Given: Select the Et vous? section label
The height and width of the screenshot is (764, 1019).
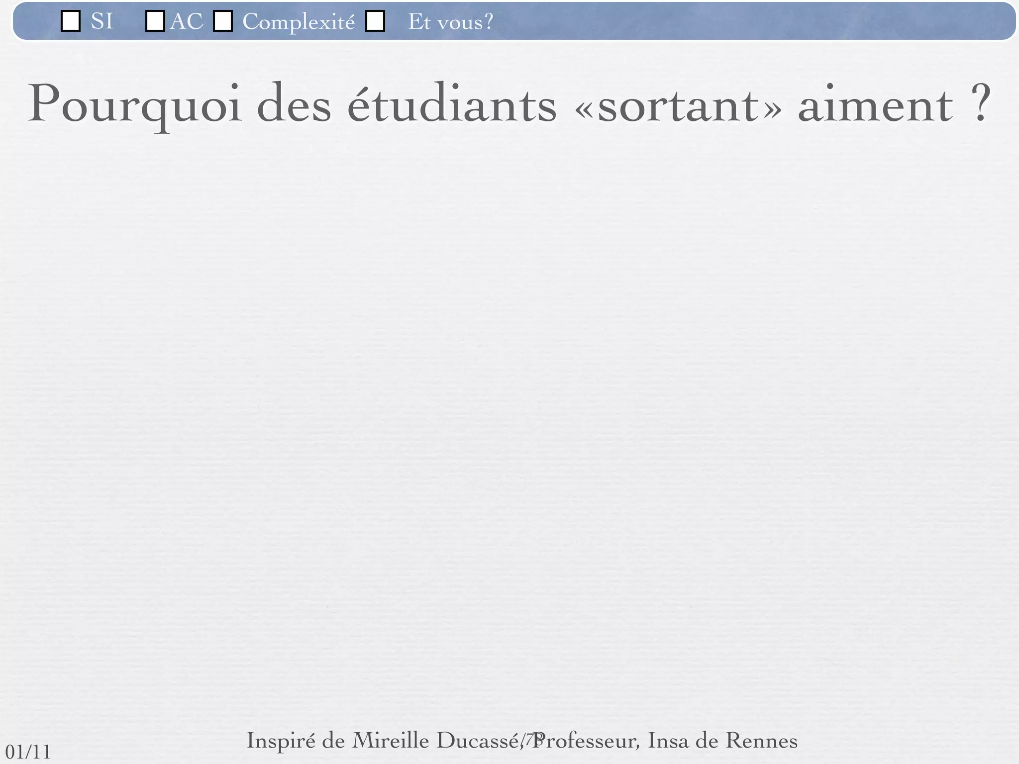Looking at the screenshot, I should point(451,22).
